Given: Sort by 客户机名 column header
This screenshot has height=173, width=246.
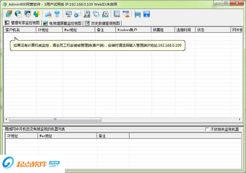Looking at the screenshot, I should point(20,30).
